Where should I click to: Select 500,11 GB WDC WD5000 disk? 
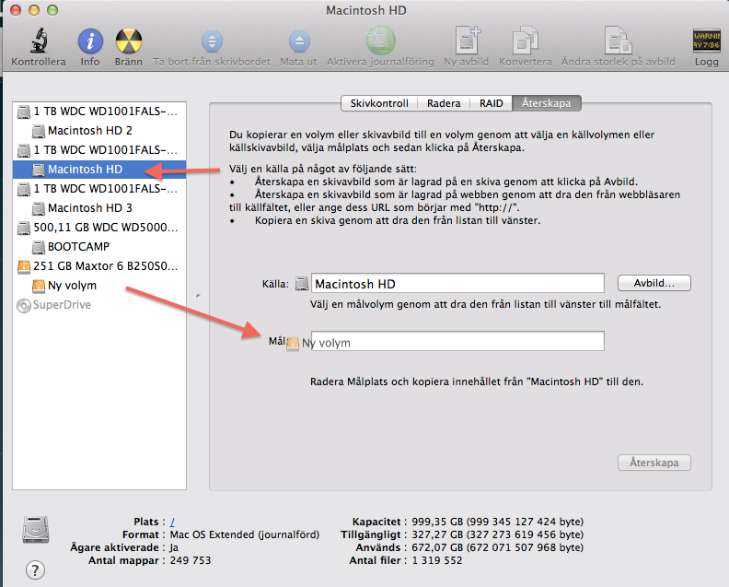(x=99, y=228)
